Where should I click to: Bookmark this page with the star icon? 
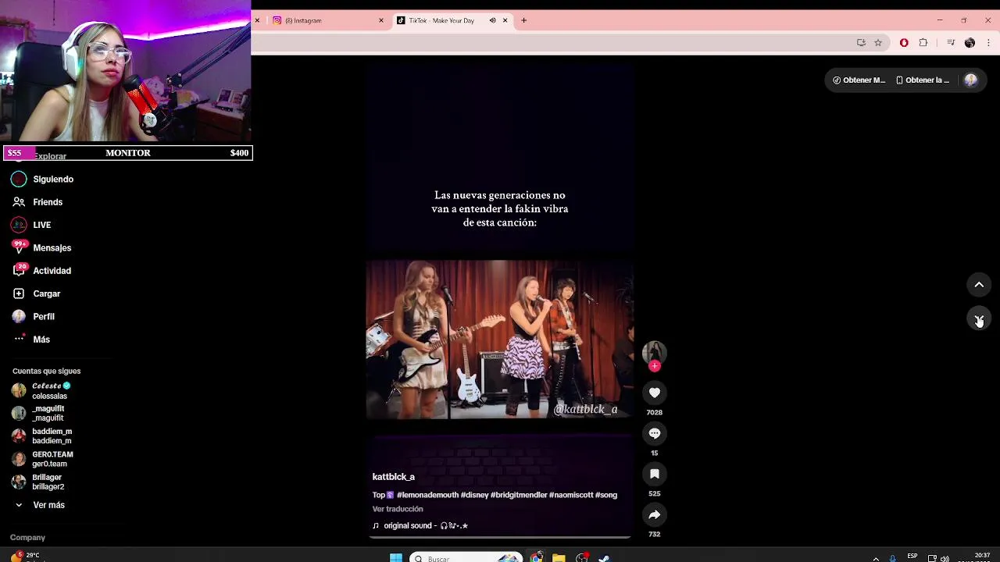click(878, 43)
